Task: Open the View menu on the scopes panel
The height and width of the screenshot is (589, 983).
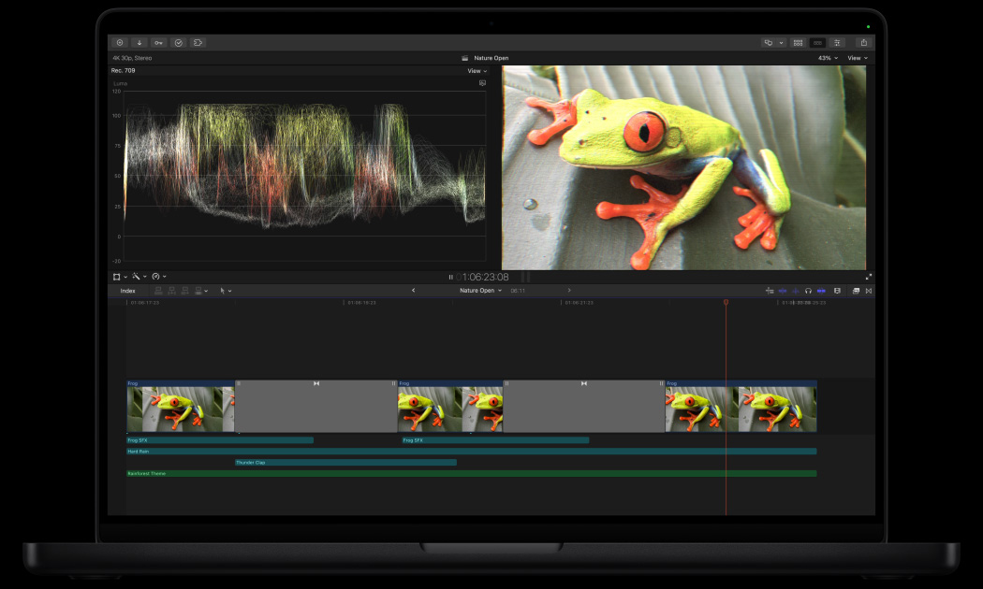Action: [x=476, y=70]
